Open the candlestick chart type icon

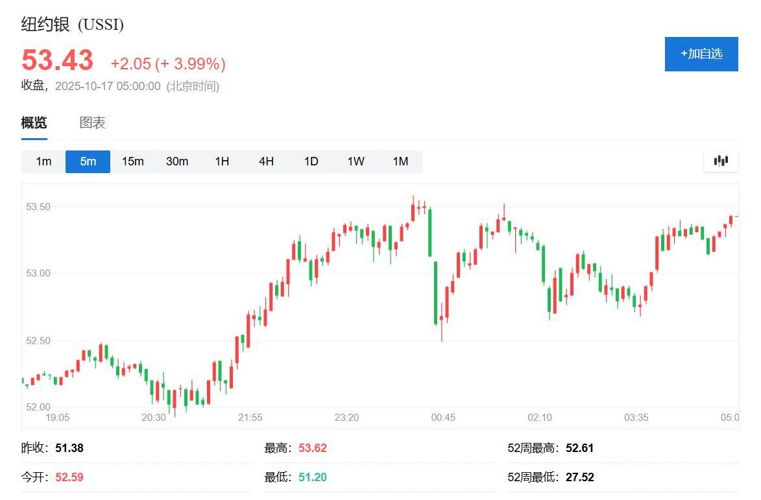coord(721,161)
